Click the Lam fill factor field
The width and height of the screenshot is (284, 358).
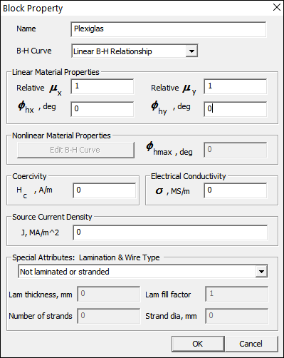[x=237, y=294]
